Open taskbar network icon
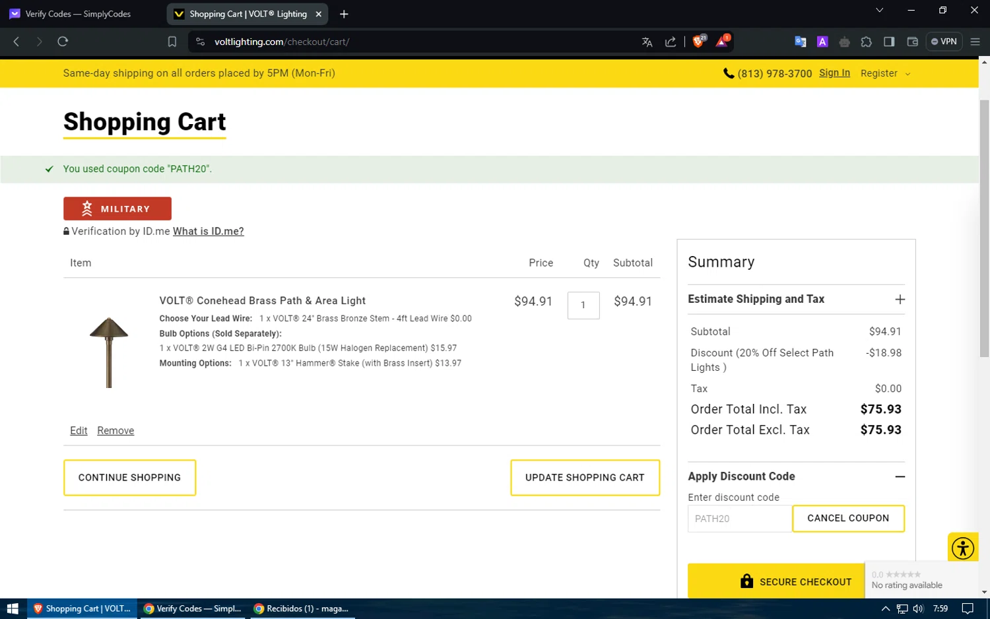 point(902,608)
